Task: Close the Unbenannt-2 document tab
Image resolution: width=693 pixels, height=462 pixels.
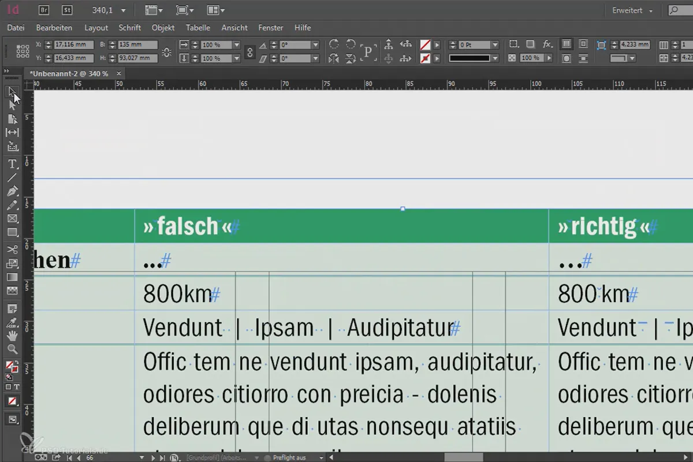Action: click(119, 73)
